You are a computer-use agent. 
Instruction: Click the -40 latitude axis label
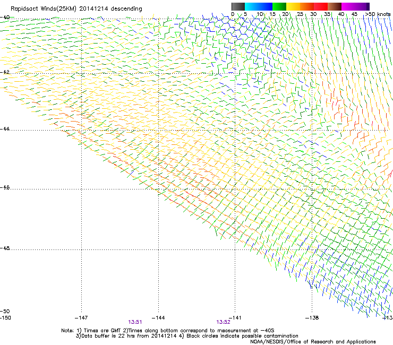[x=5, y=18]
